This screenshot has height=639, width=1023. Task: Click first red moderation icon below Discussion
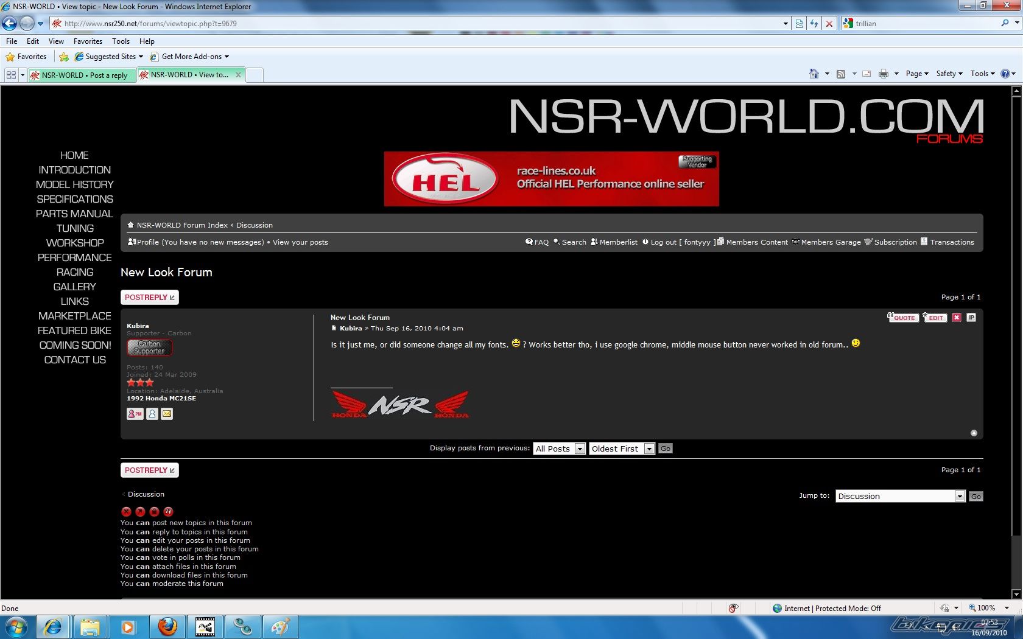pyautogui.click(x=126, y=512)
